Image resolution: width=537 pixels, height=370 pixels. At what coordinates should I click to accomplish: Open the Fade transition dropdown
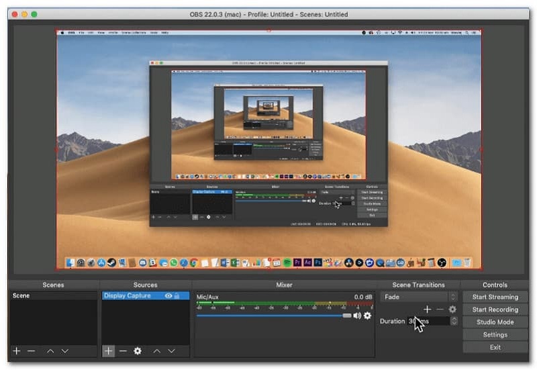[x=418, y=297]
